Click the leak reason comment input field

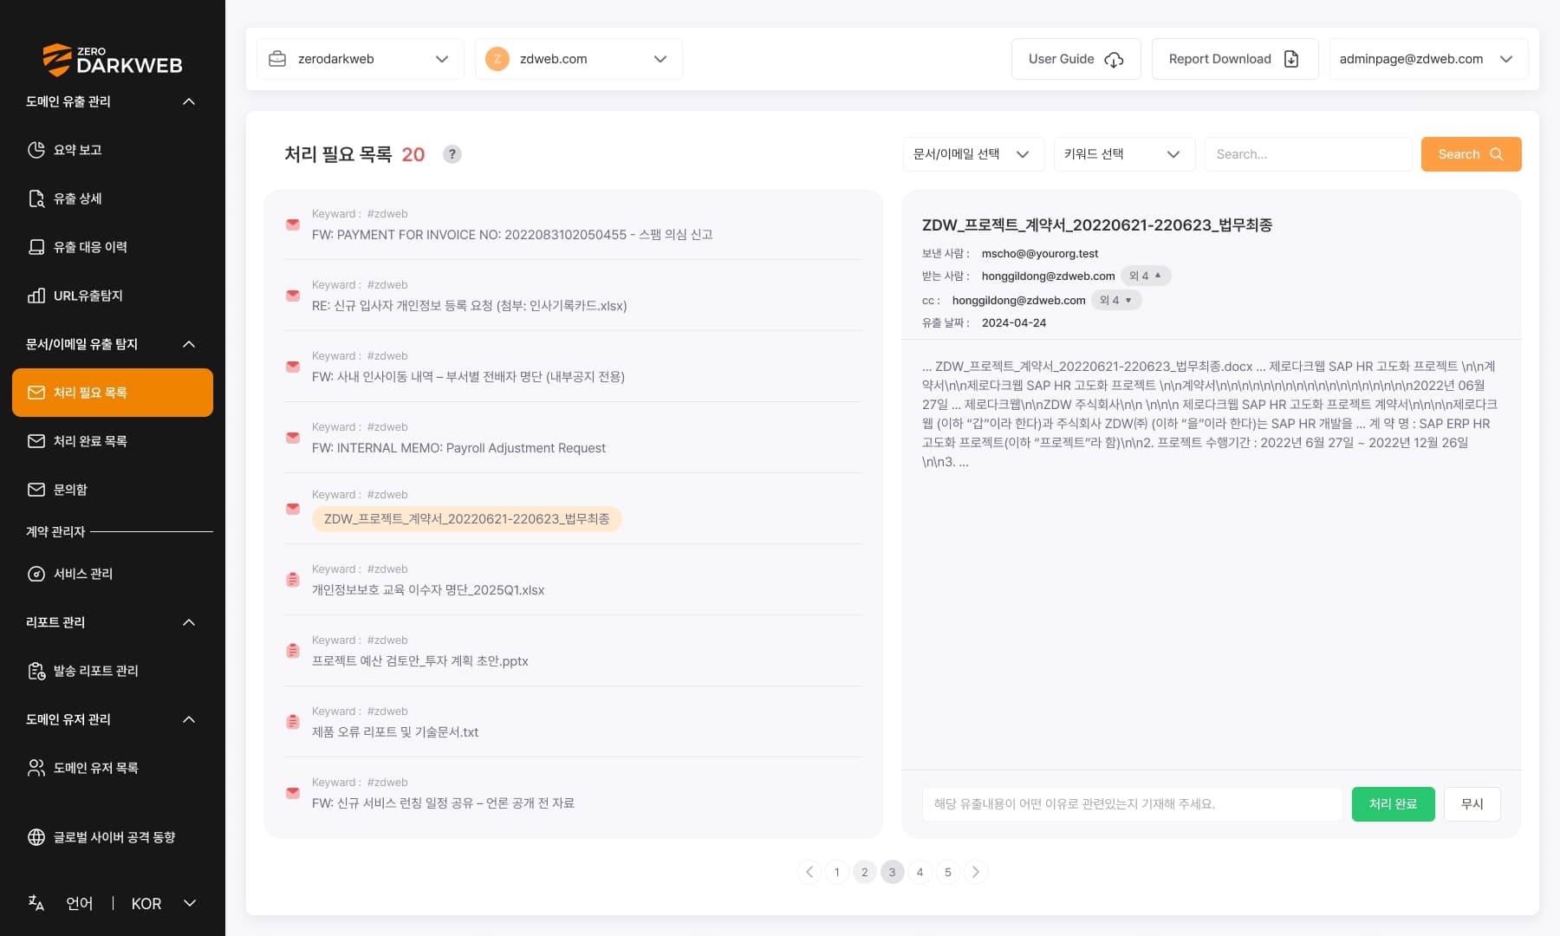click(x=1132, y=804)
